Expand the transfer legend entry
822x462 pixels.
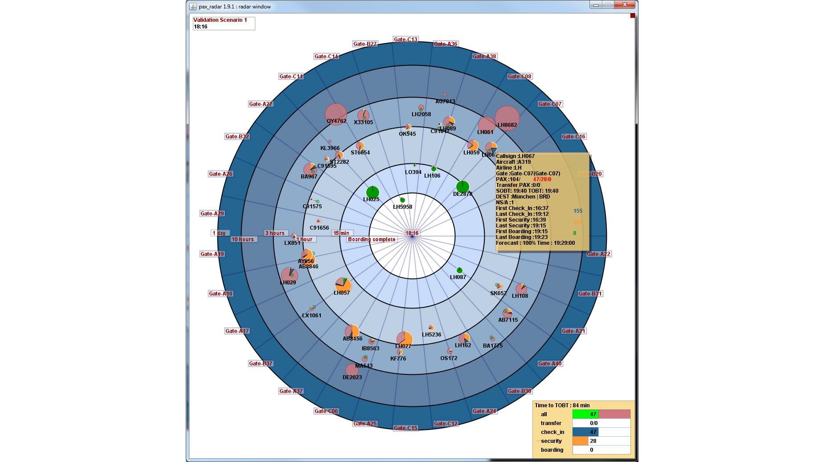(x=552, y=423)
